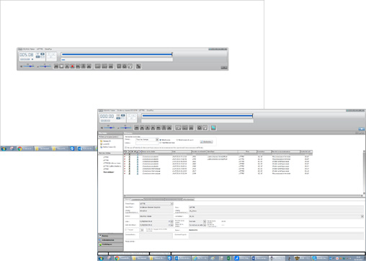Click the blue collapse button right of the lower toolbar
This screenshot has height=261, width=366.
point(362,129)
